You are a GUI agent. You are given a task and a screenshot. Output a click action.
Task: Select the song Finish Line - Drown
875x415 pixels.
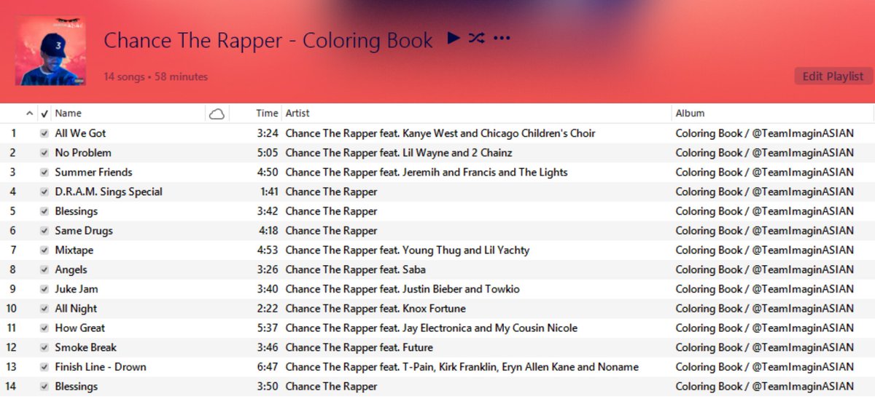pyautogui.click(x=101, y=367)
